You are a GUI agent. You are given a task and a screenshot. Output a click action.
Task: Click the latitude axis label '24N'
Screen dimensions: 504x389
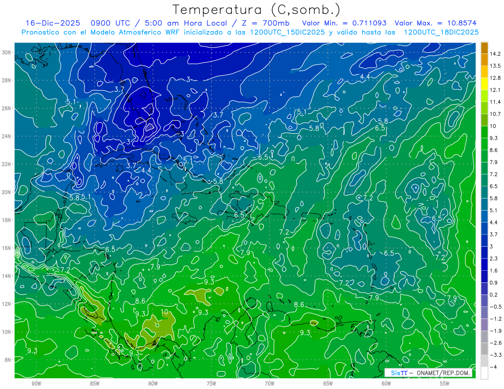(x=6, y=136)
